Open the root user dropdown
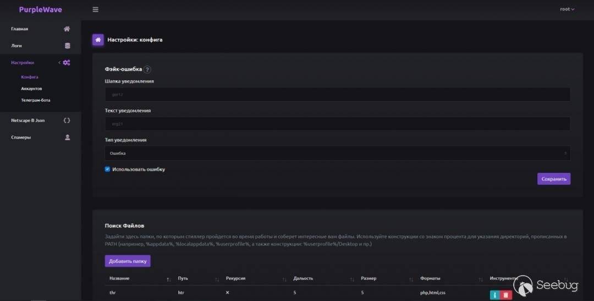Viewport: 594px width, 301px height. pyautogui.click(x=567, y=9)
